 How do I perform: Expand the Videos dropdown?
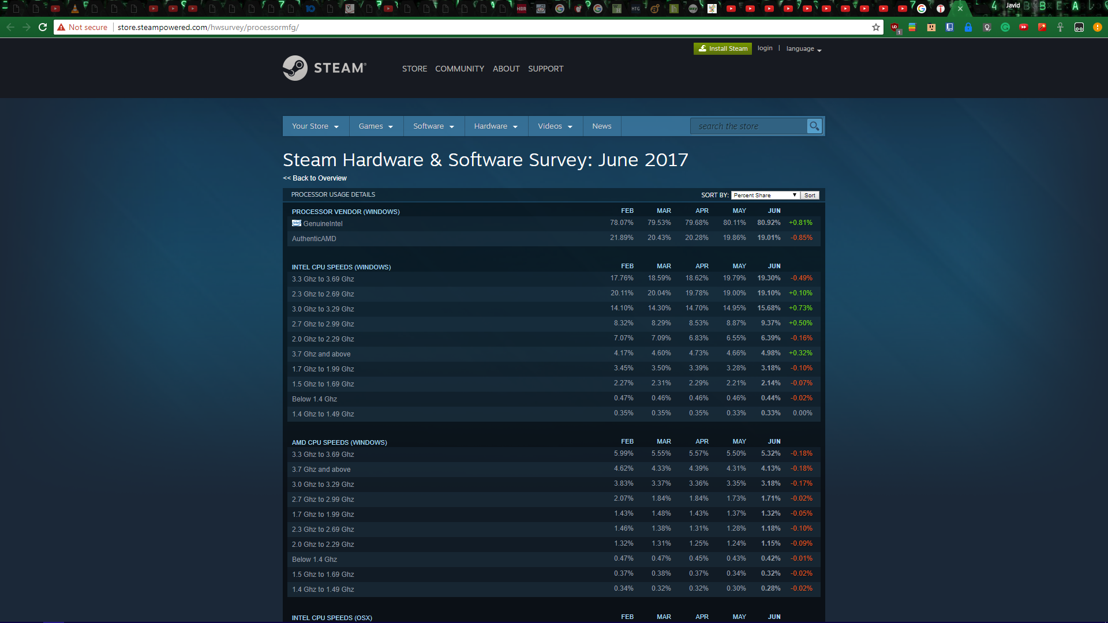click(x=555, y=126)
